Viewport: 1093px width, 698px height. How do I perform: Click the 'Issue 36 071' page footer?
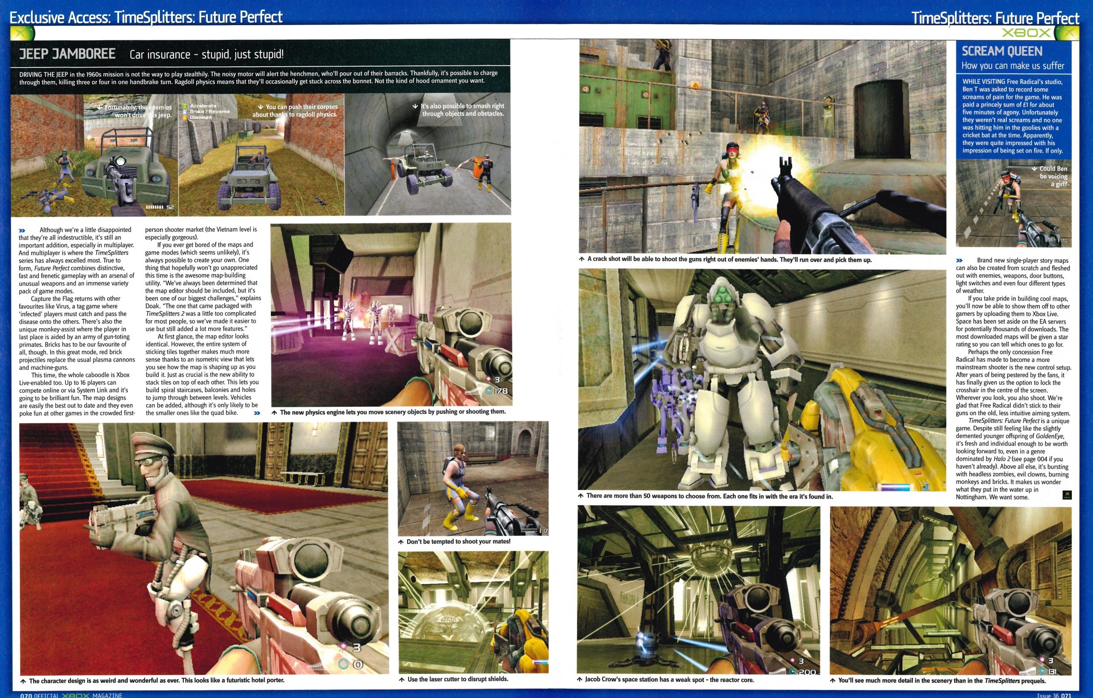[1054, 695]
